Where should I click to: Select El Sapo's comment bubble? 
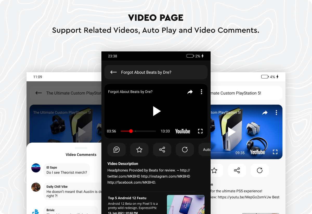tap(67, 170)
